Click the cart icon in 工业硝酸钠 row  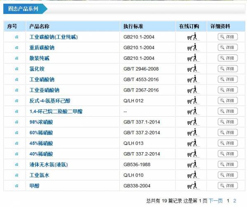[192, 79]
